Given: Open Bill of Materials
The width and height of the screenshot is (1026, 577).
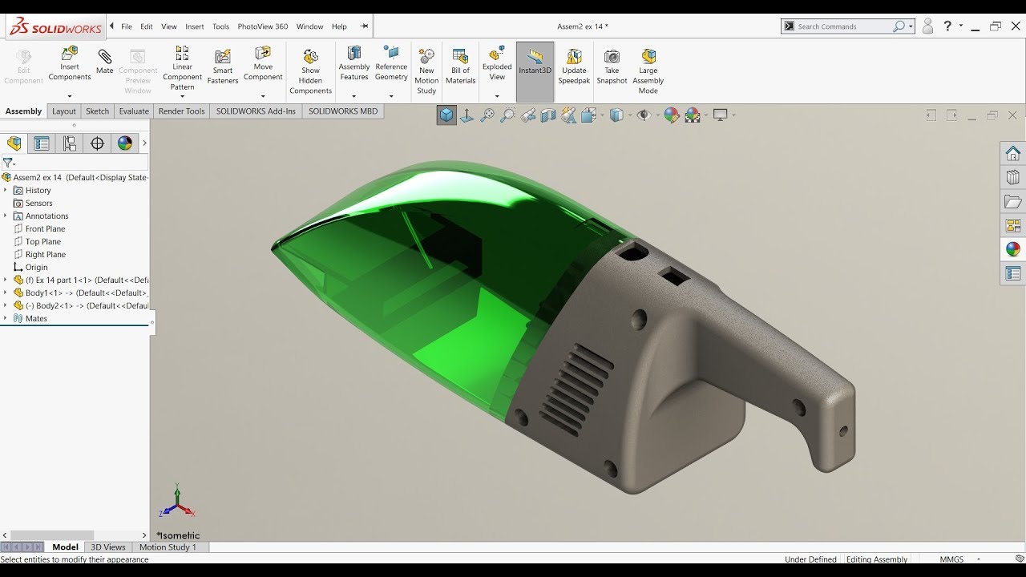Looking at the screenshot, I should (460, 67).
